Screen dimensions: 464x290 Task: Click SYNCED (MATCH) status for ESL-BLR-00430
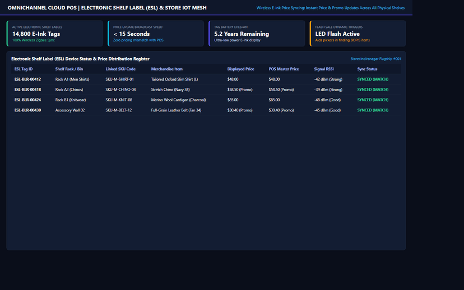[373, 110]
